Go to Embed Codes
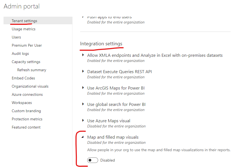245x167 pixels. (x=23, y=78)
